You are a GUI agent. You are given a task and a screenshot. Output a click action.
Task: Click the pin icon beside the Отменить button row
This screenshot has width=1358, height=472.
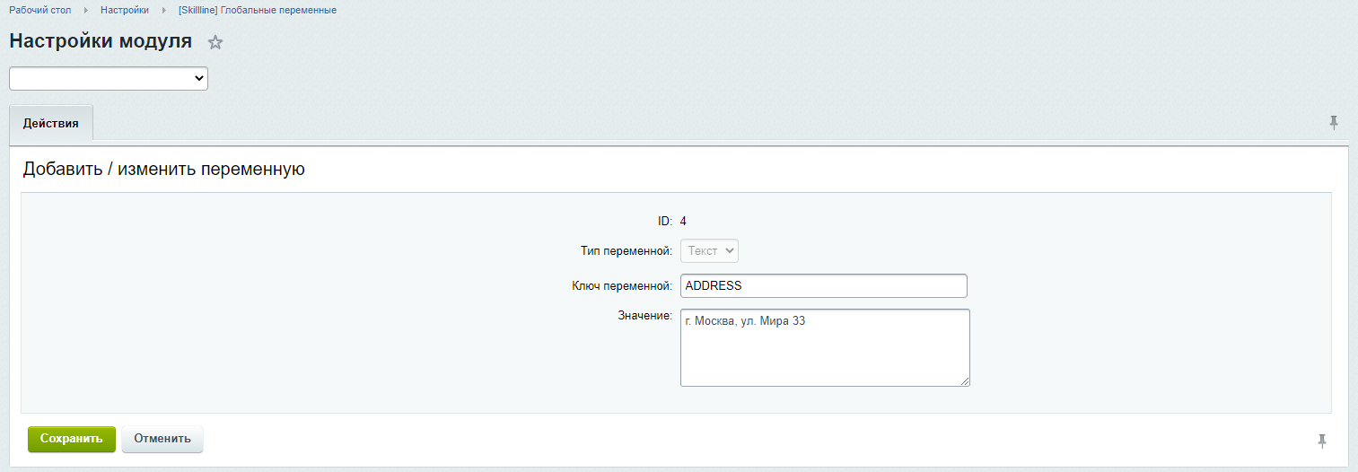click(x=1321, y=441)
